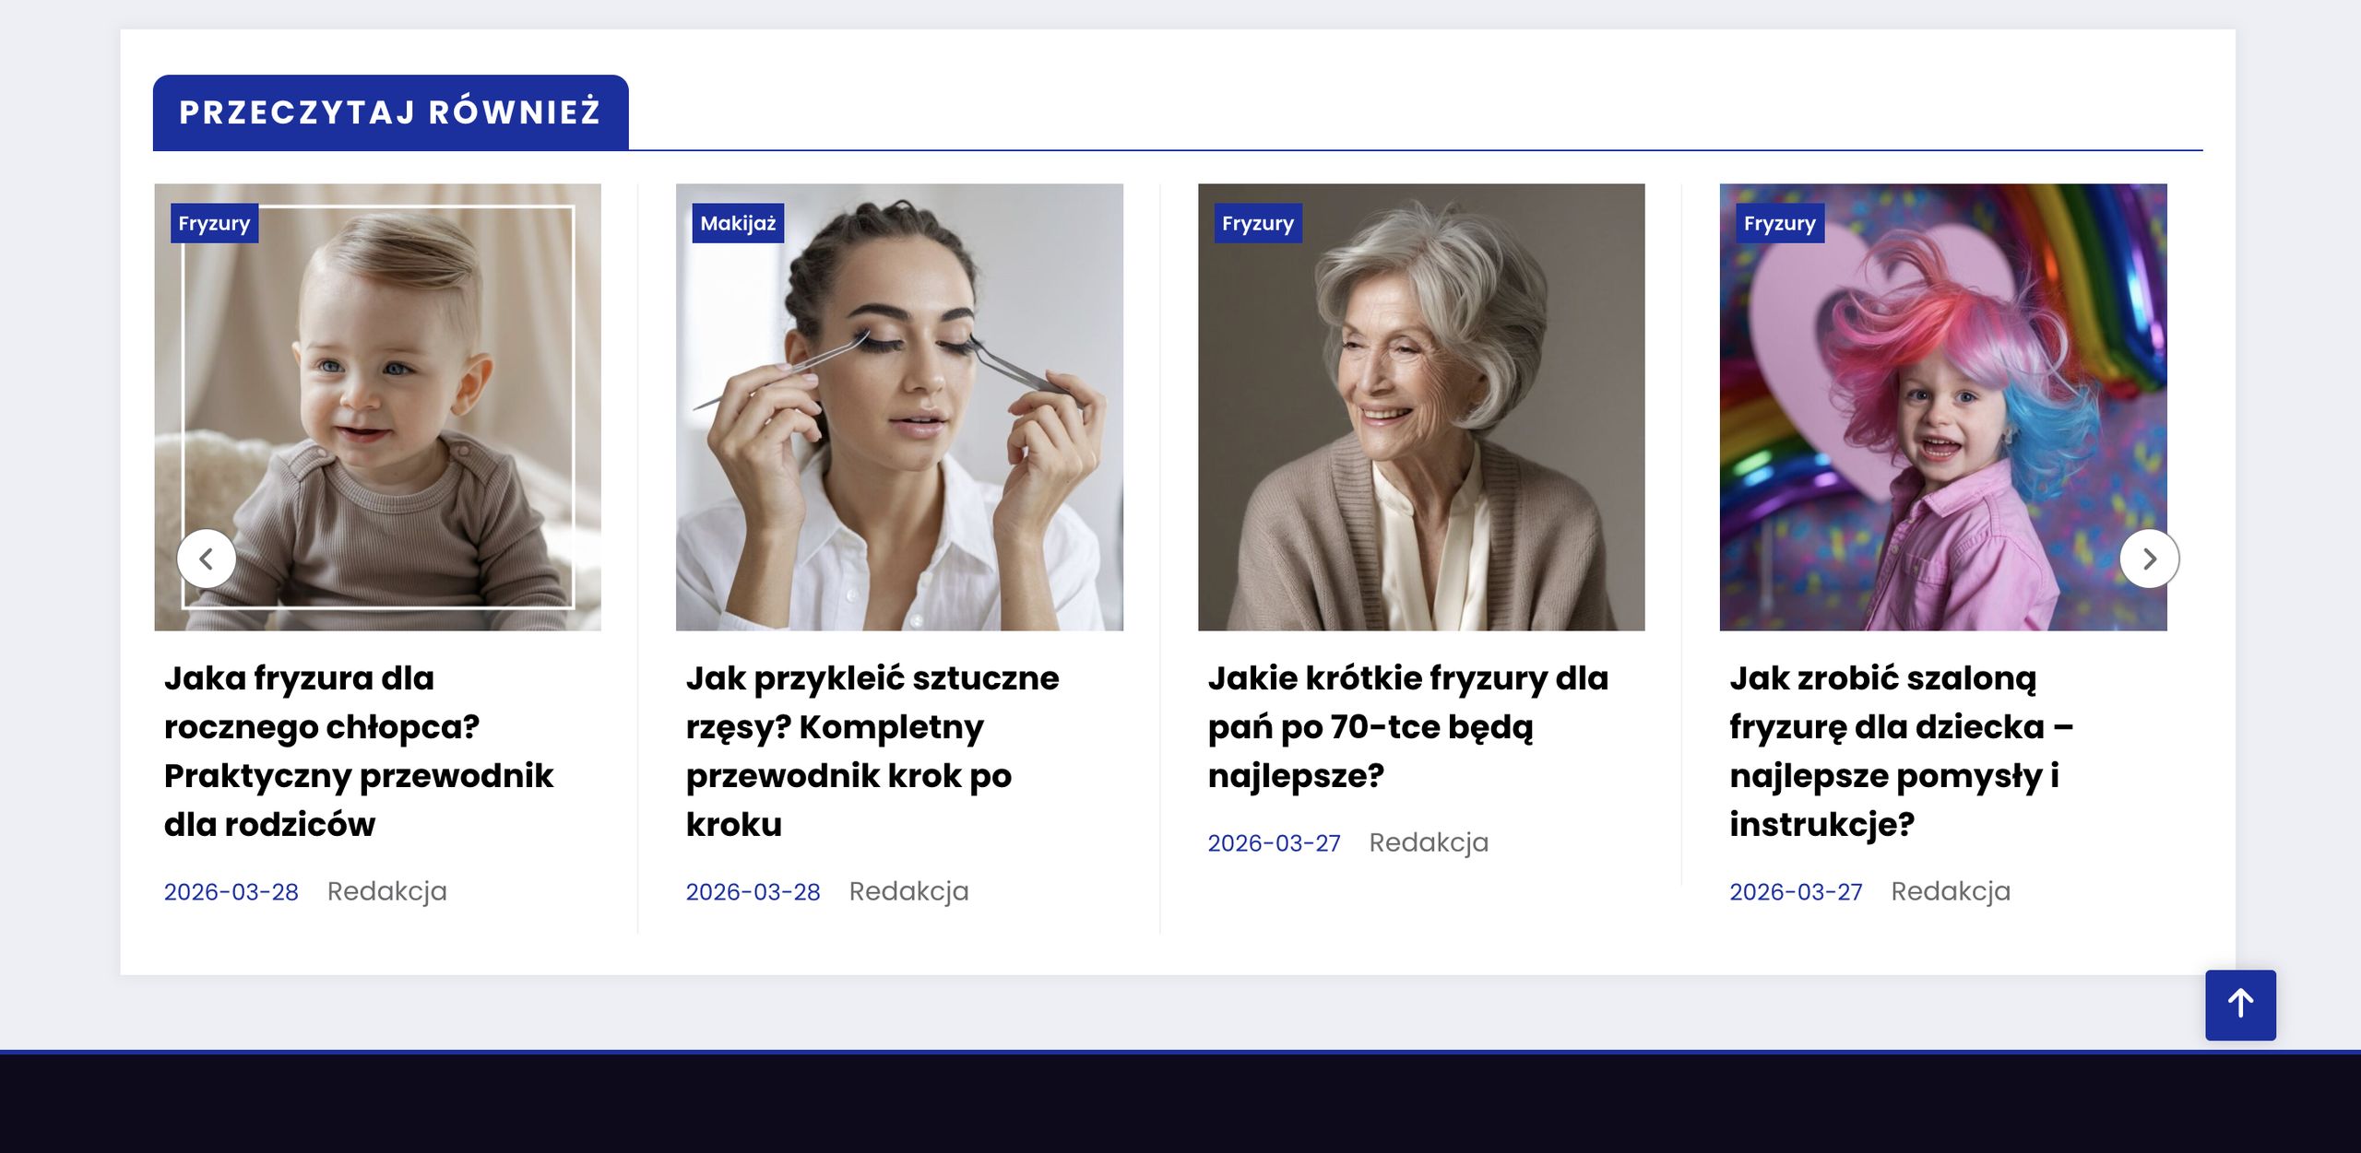Click date 2026-03-28 under the baby haircut article
Viewport: 2361px width, 1153px height.
pyautogui.click(x=231, y=892)
